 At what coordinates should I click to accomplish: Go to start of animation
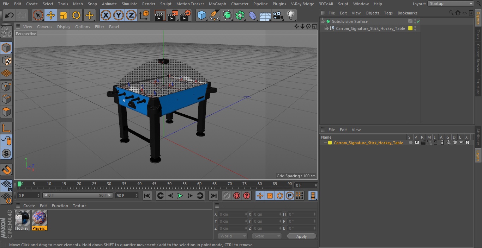[x=147, y=196]
